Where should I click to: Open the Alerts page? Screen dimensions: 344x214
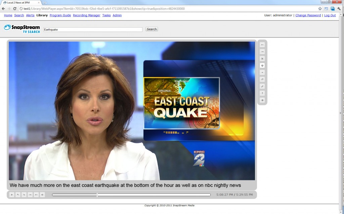pos(30,15)
